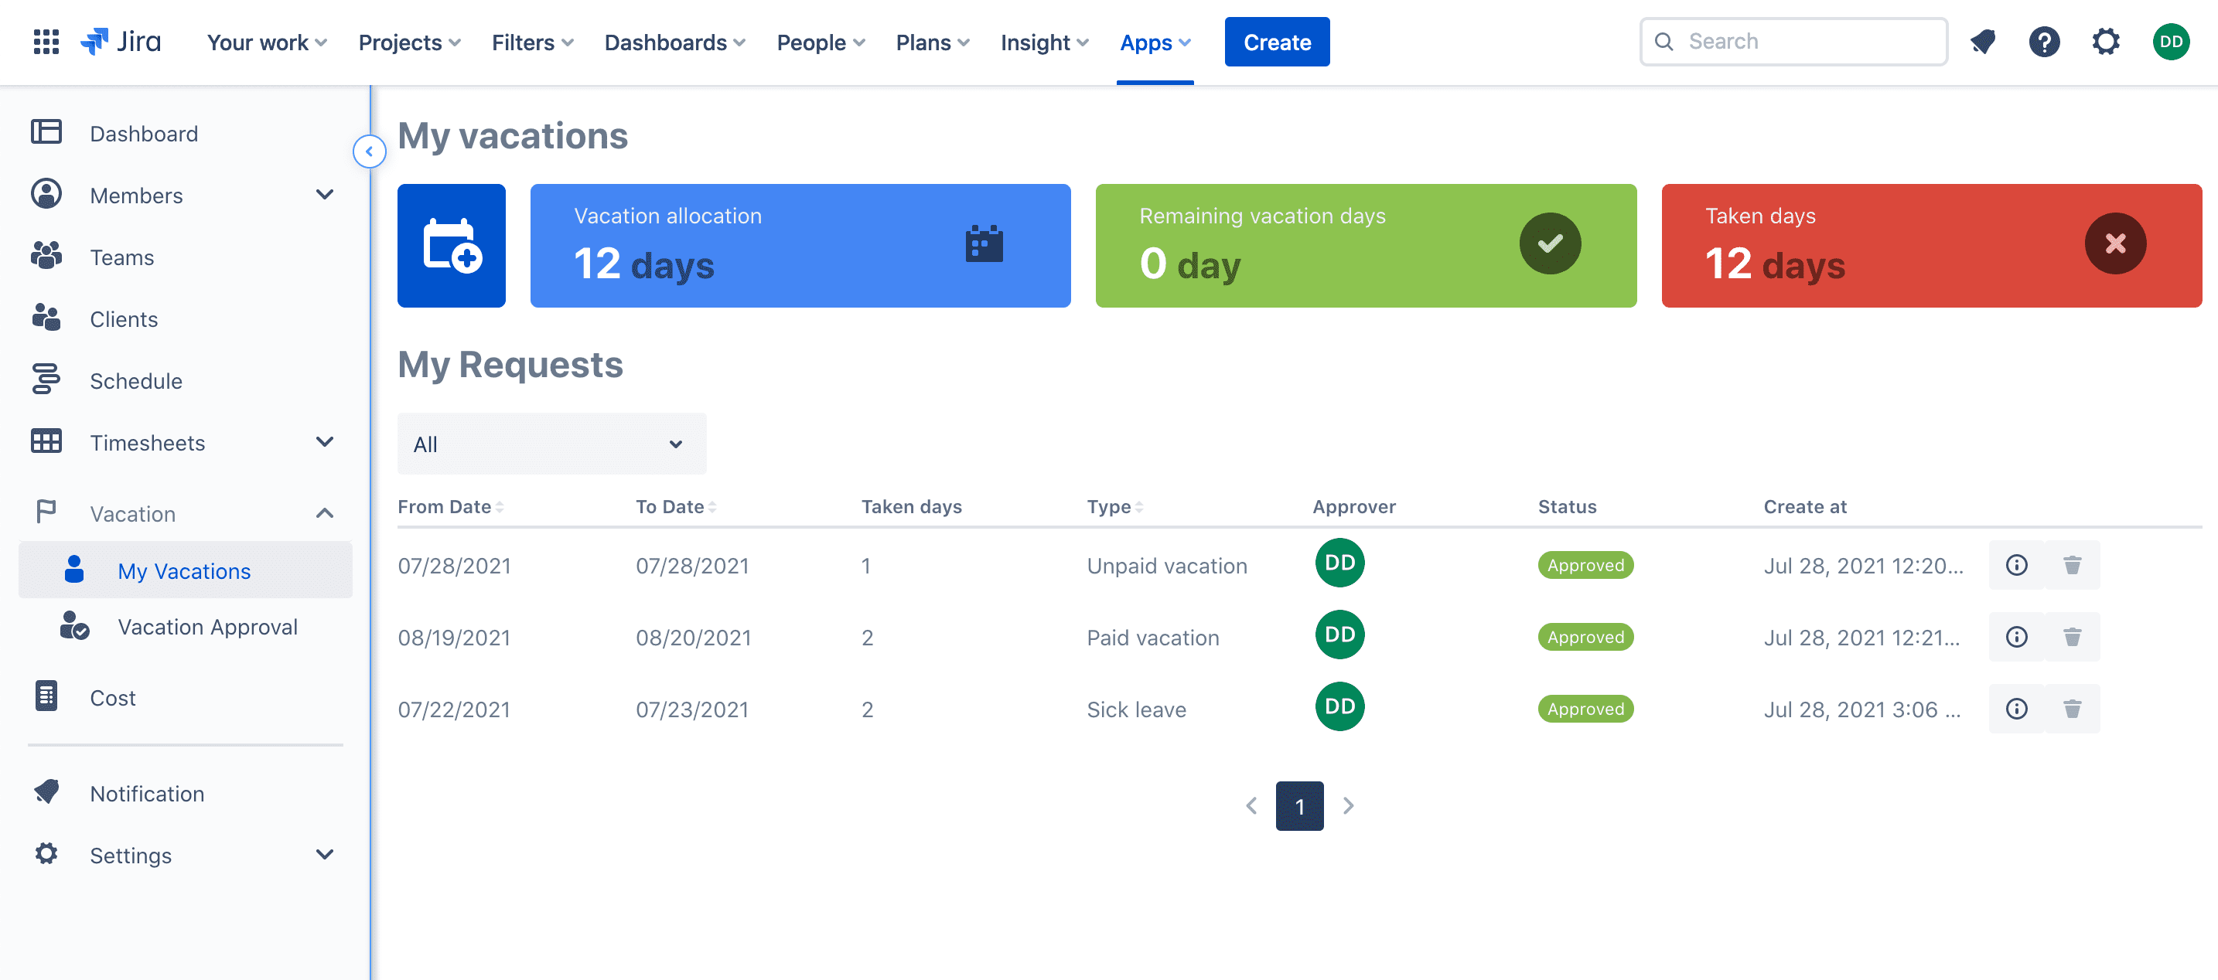The image size is (2218, 980).
Task: Open the Apps menu
Action: pyautogui.click(x=1155, y=43)
